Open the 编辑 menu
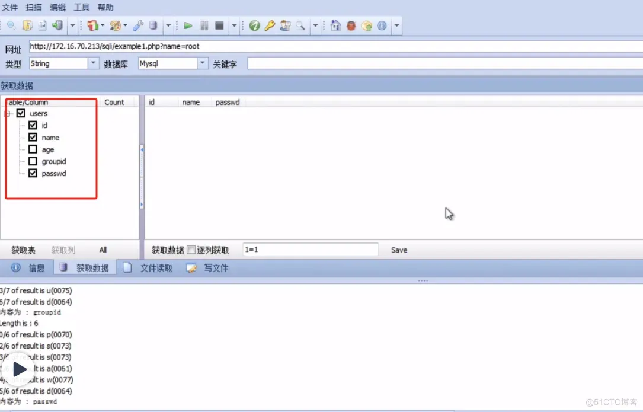643x412 pixels. (x=57, y=7)
